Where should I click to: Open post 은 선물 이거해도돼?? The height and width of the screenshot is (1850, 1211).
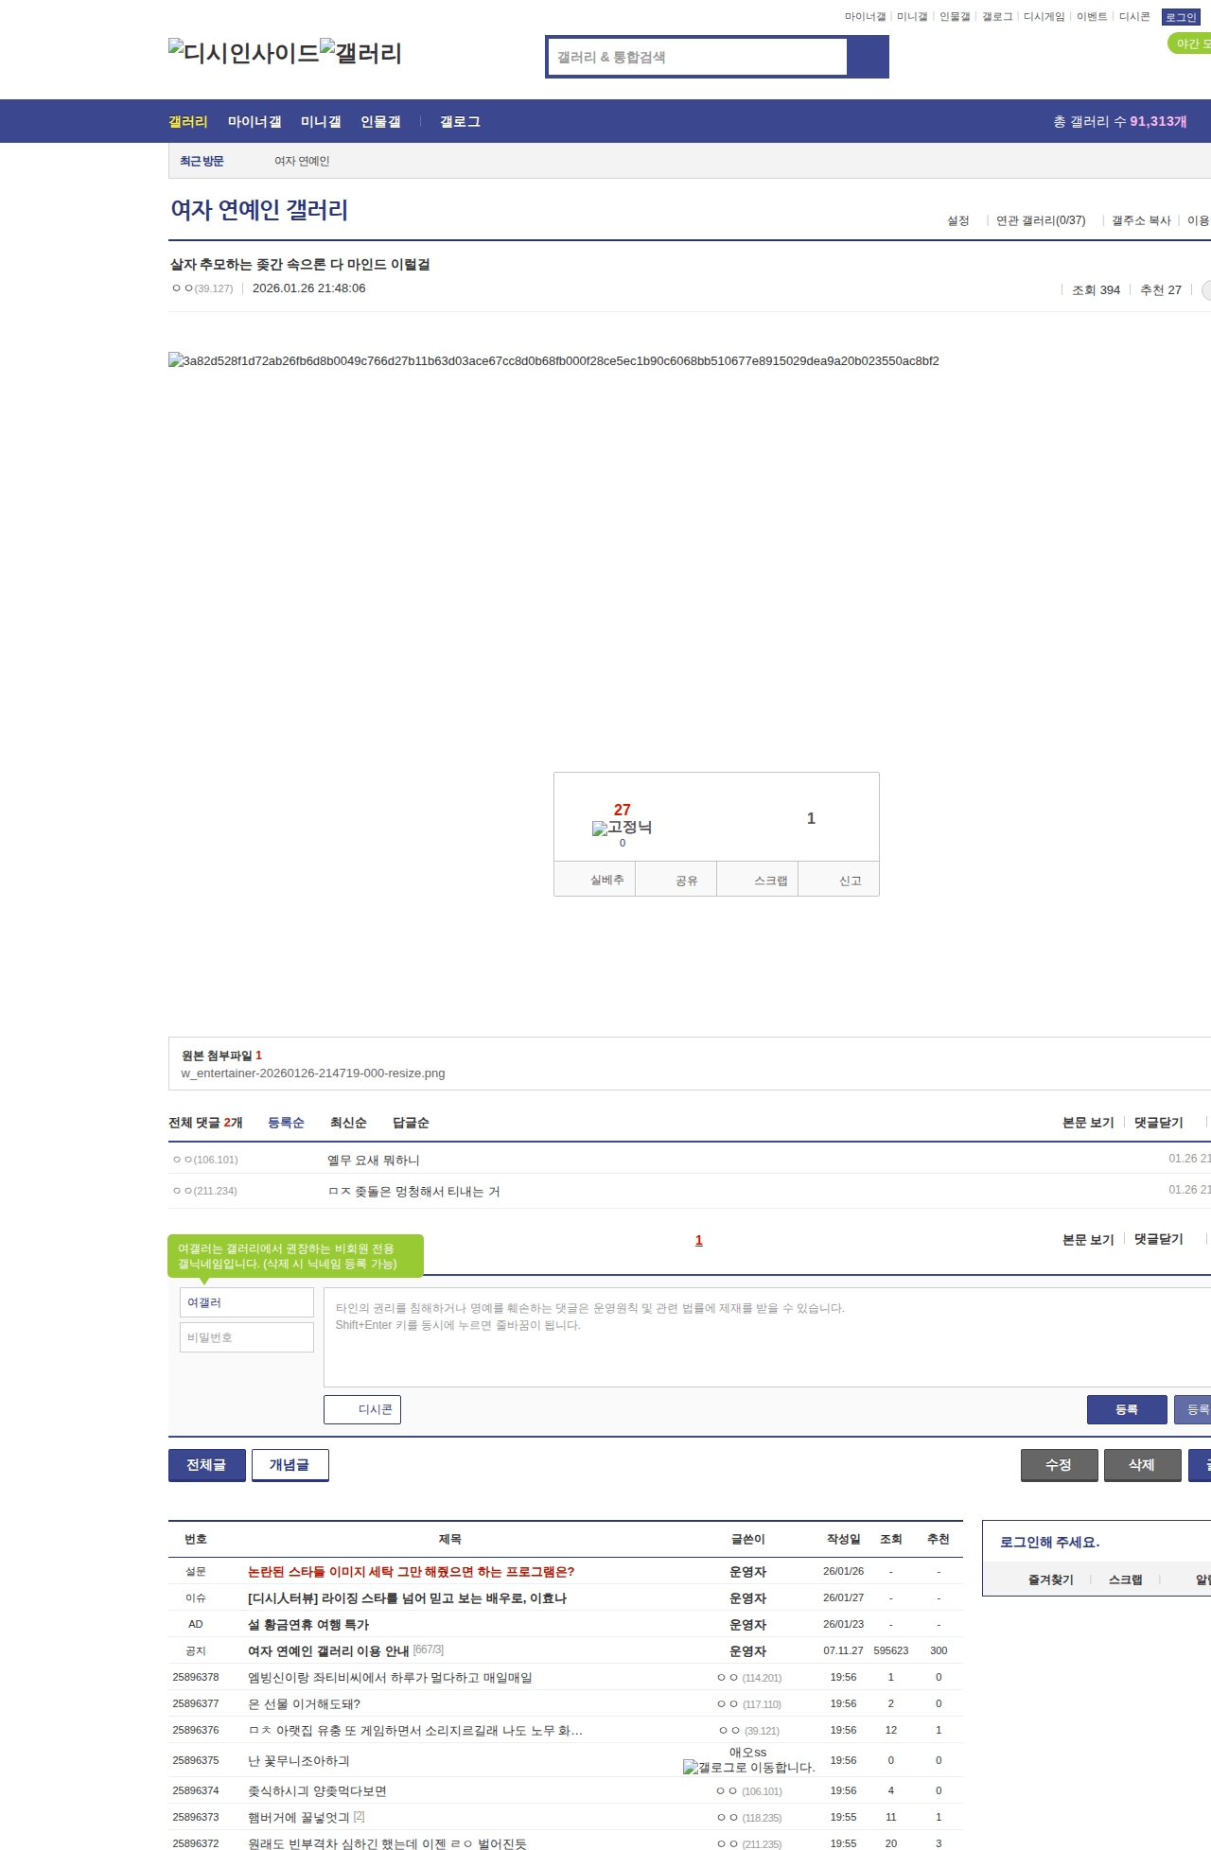point(304,1703)
